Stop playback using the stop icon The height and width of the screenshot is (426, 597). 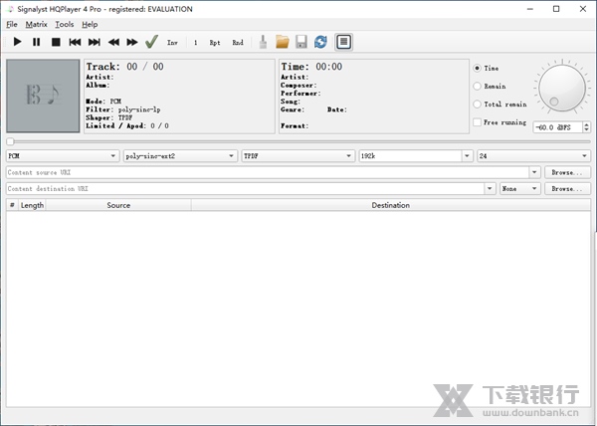[56, 42]
